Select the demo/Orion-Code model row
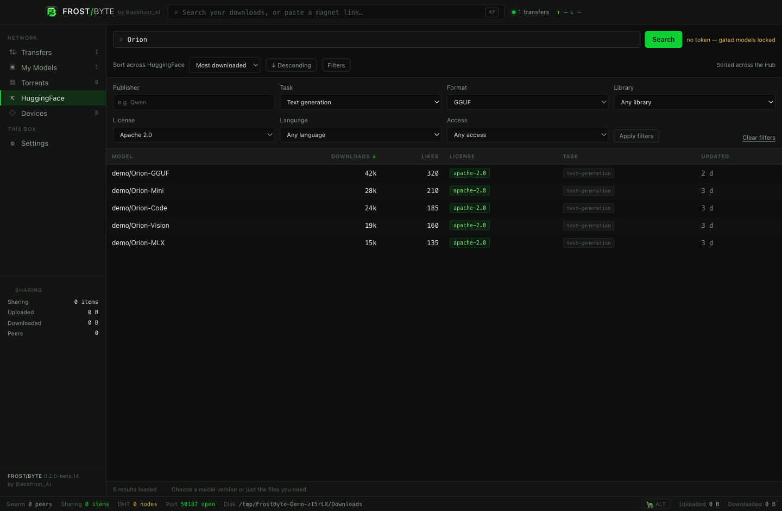 pos(444,208)
